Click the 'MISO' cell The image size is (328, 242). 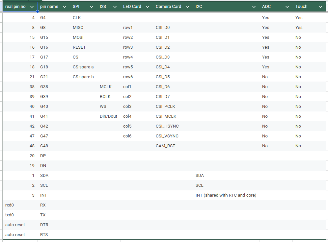coord(84,28)
